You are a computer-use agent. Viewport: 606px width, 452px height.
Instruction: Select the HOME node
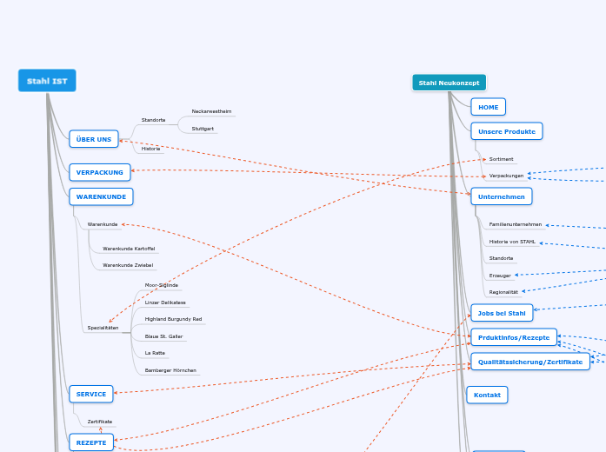point(488,107)
